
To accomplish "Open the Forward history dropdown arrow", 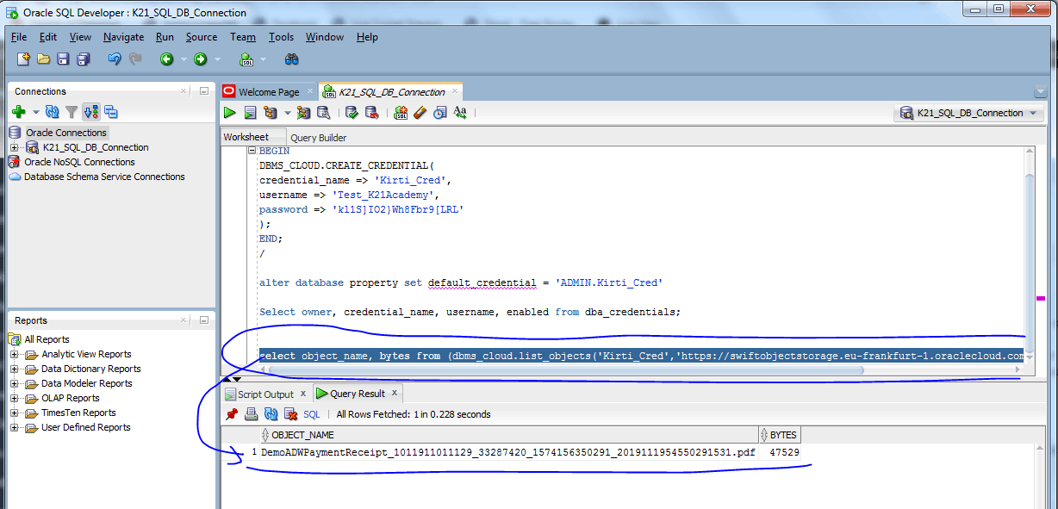I will (x=217, y=59).
